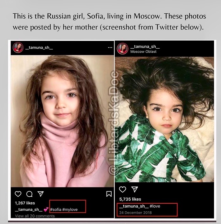Open Moscow Oblast location tag
This screenshot has width=221, height=224.
coord(143,51)
